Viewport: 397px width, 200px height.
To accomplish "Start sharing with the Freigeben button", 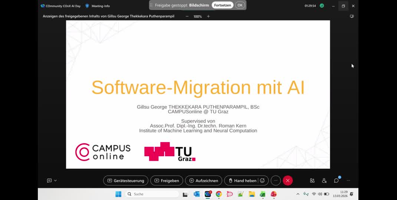I will coord(167,180).
